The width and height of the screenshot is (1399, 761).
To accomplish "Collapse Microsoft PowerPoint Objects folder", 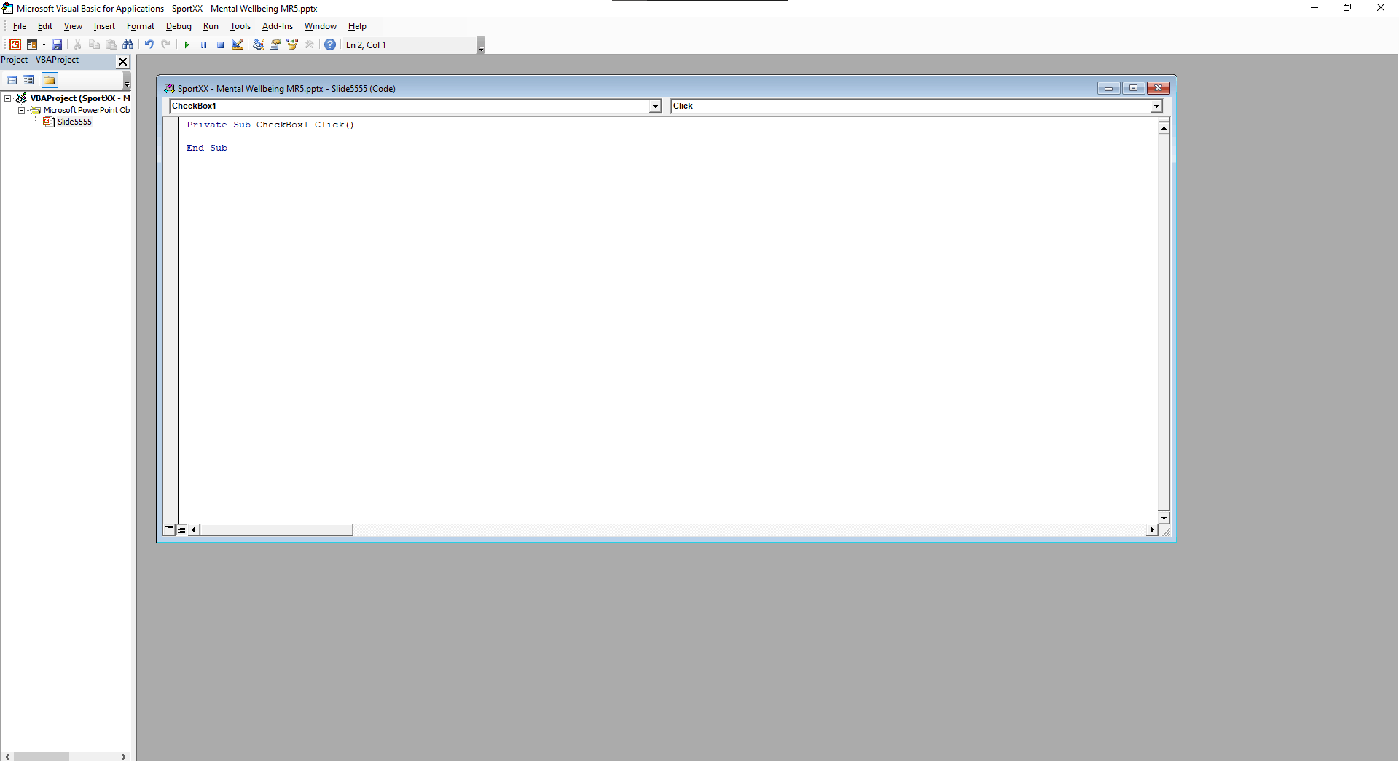I will (x=21, y=110).
